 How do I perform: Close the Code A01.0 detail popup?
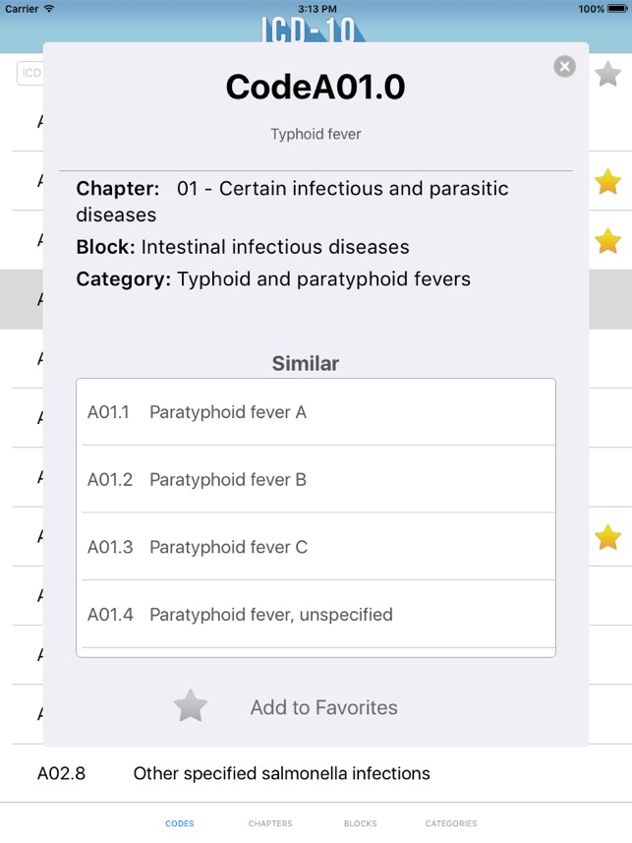(x=564, y=66)
